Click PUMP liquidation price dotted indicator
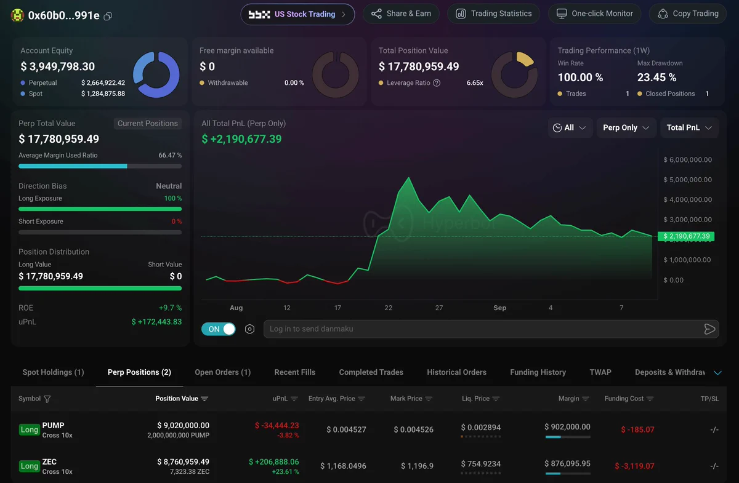The height and width of the screenshot is (483, 739). [x=480, y=437]
